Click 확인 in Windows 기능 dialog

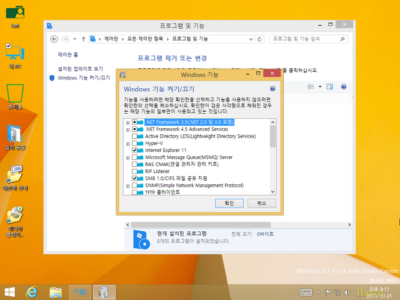click(x=229, y=203)
